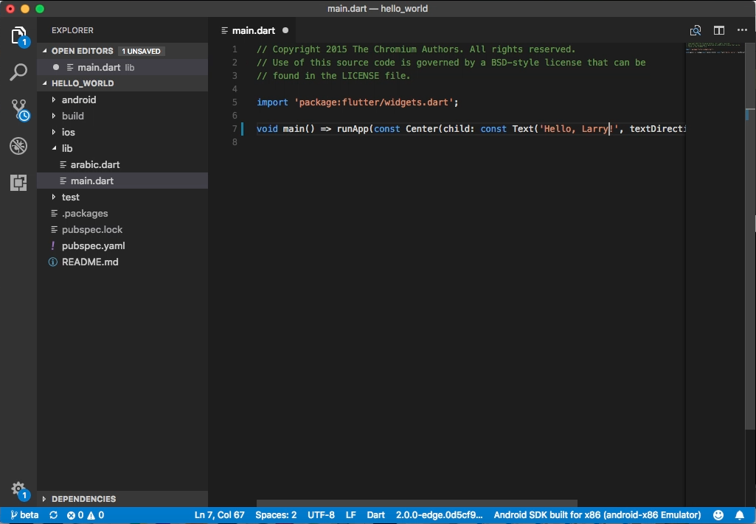Click inside 'Hello, Larry!' string on line 7
Screen dimensions: 756x524
point(578,128)
